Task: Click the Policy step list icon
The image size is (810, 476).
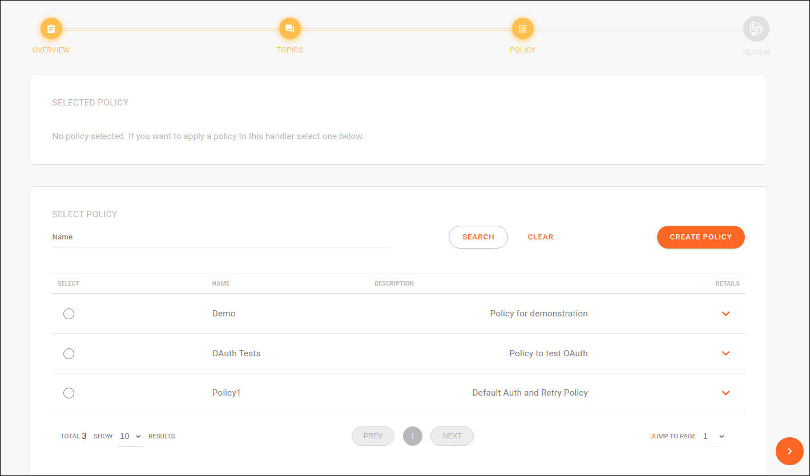Action: point(522,29)
